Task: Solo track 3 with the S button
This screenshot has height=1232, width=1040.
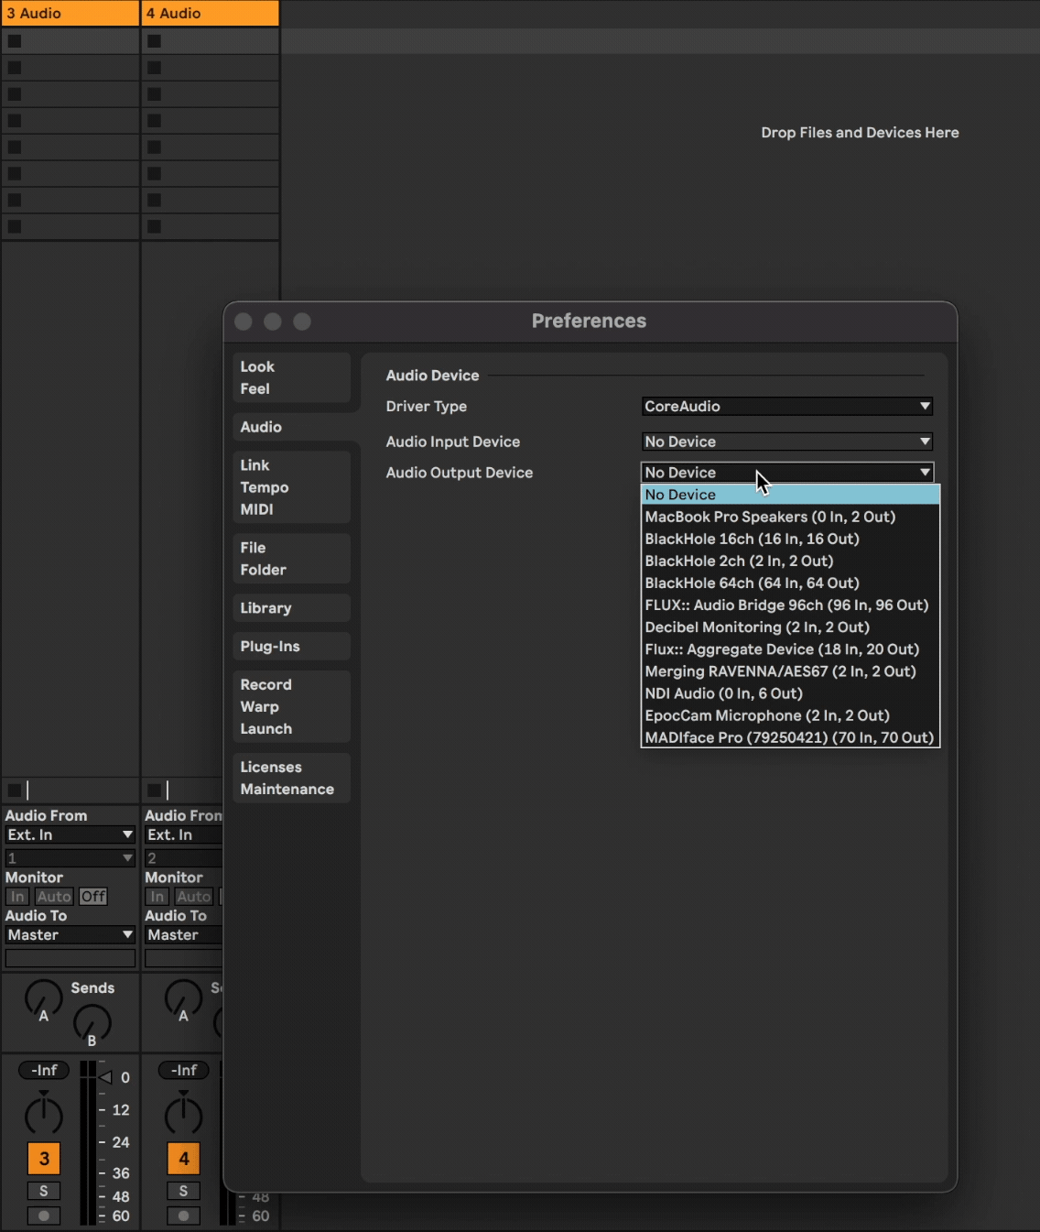Action: 43,1191
